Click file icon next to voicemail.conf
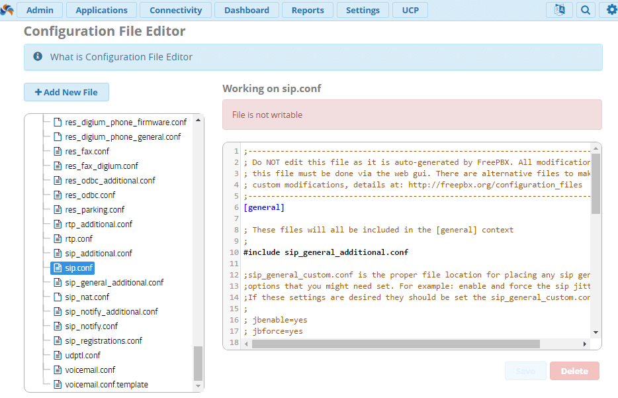618x398 pixels. (58, 370)
